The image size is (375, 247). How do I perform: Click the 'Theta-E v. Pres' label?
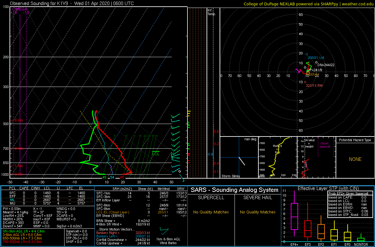(x=278, y=149)
